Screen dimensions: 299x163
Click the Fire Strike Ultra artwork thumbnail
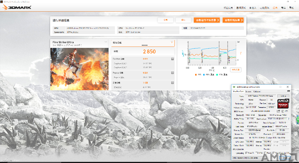[x=79, y=69]
